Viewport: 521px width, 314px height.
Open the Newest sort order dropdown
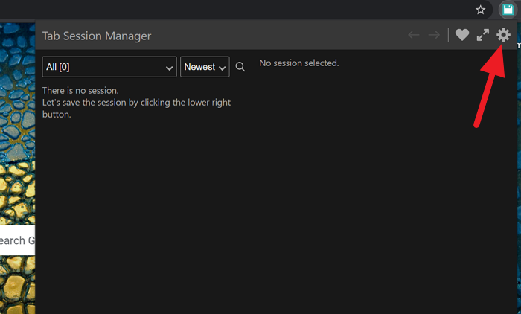[204, 67]
